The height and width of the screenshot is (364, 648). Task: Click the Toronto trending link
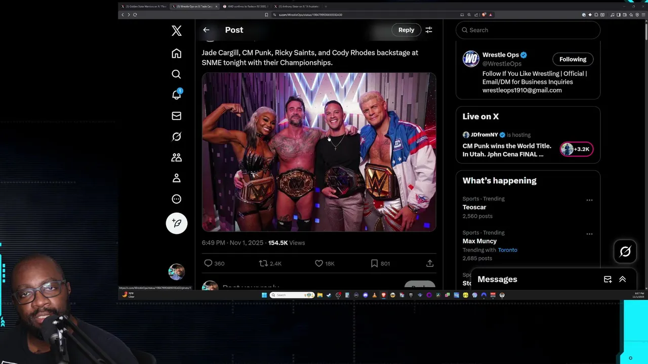point(507,250)
